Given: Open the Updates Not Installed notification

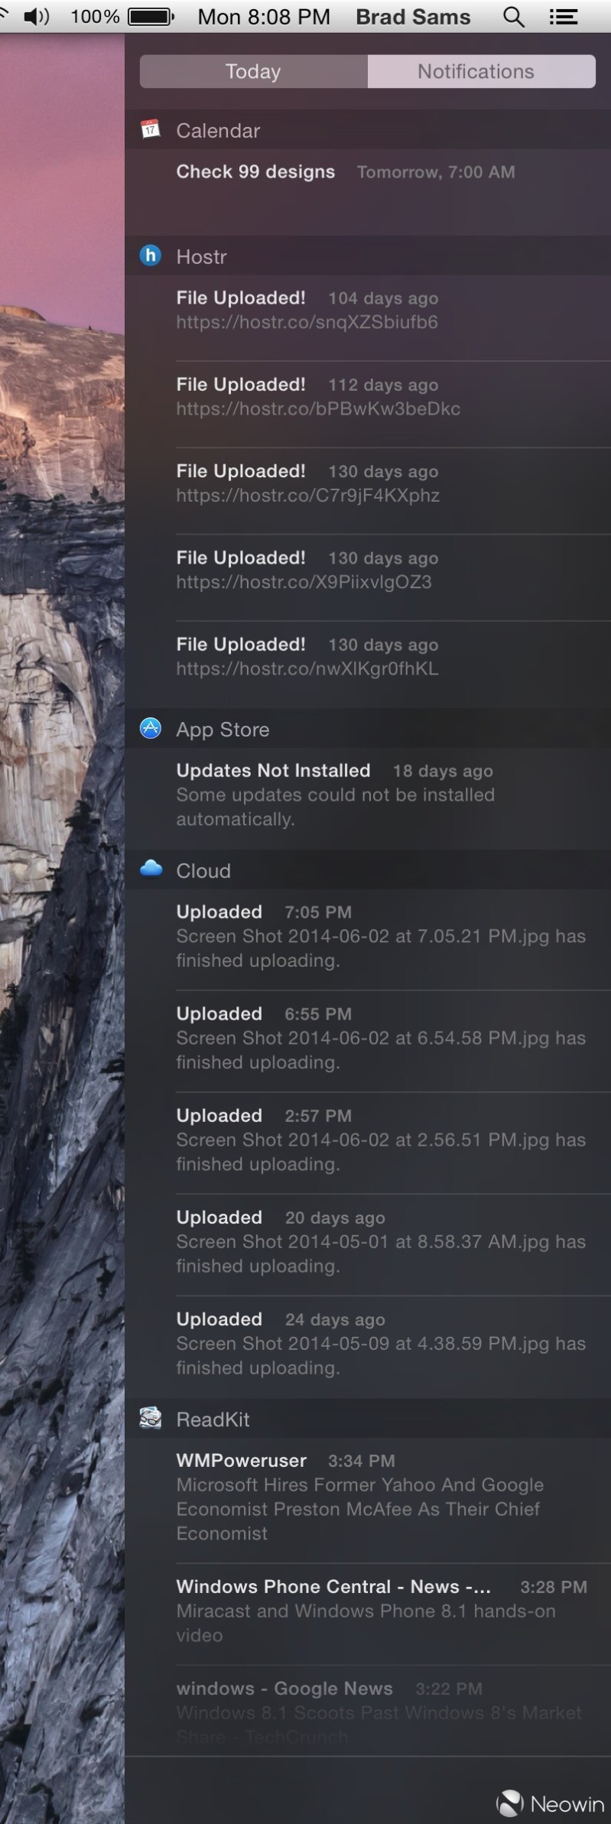Looking at the screenshot, I should [335, 794].
